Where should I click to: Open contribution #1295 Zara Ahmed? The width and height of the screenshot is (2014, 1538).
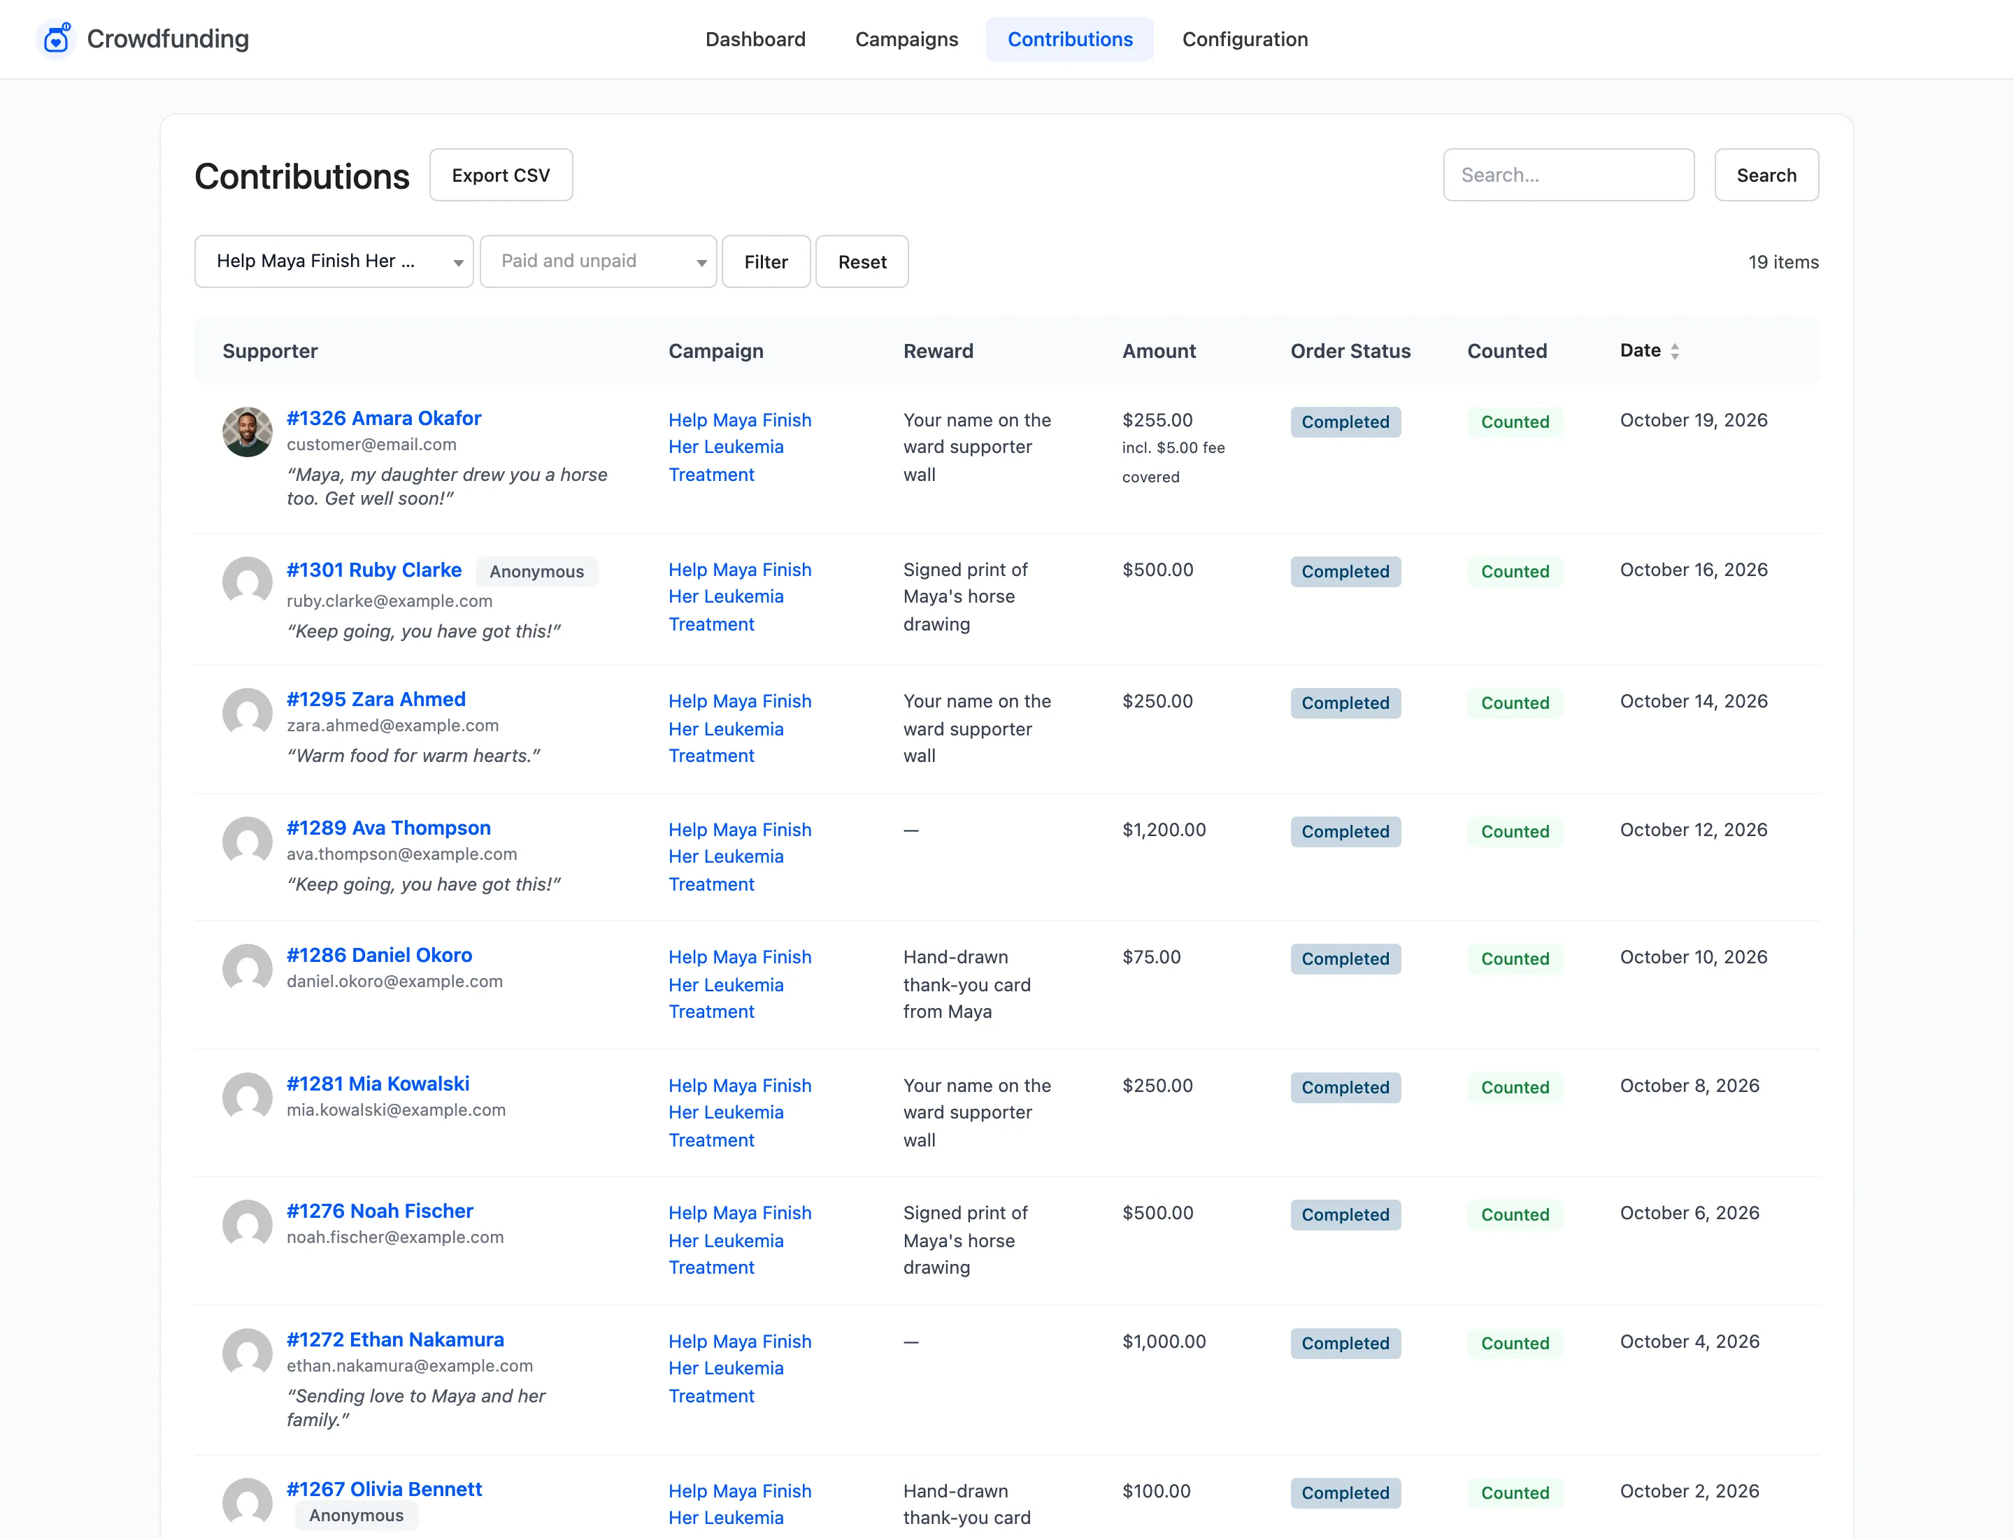pos(376,699)
